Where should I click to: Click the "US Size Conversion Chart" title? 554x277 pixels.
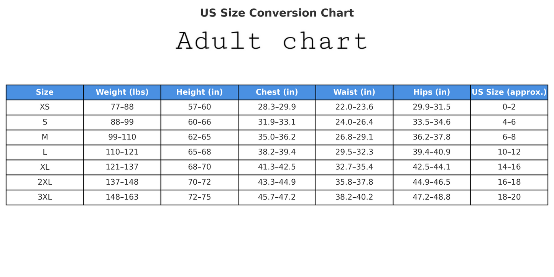[x=277, y=13]
